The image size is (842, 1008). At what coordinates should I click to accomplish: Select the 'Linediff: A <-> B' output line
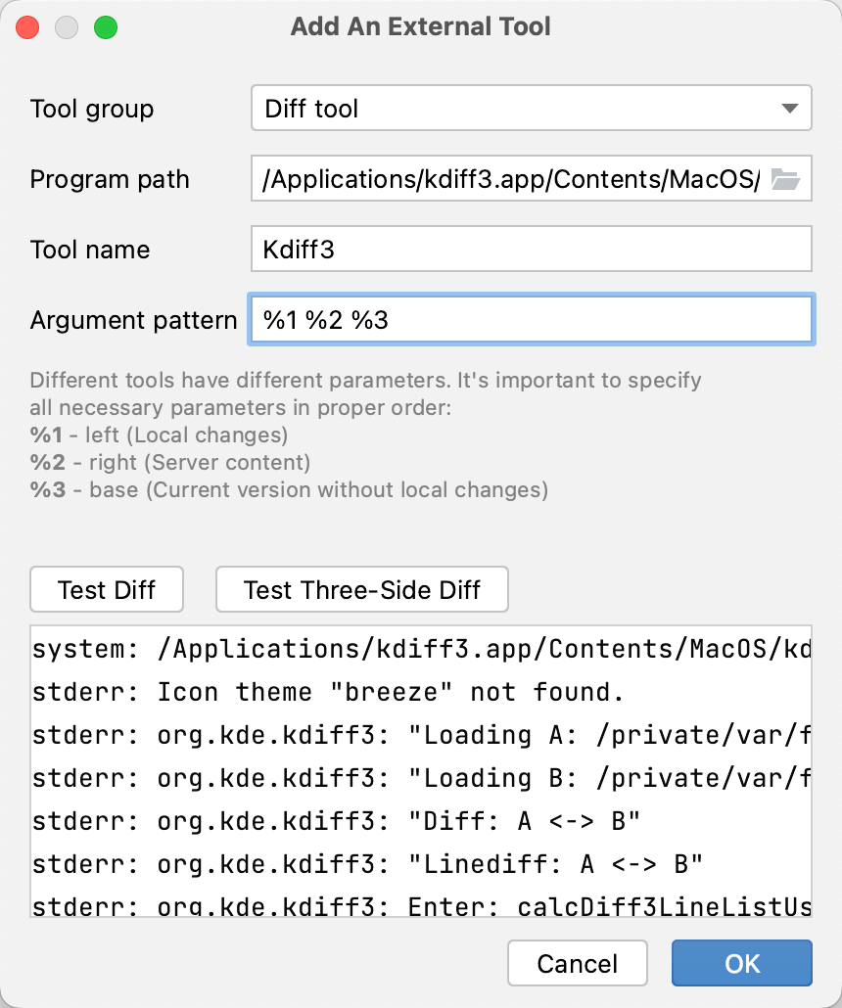click(367, 864)
